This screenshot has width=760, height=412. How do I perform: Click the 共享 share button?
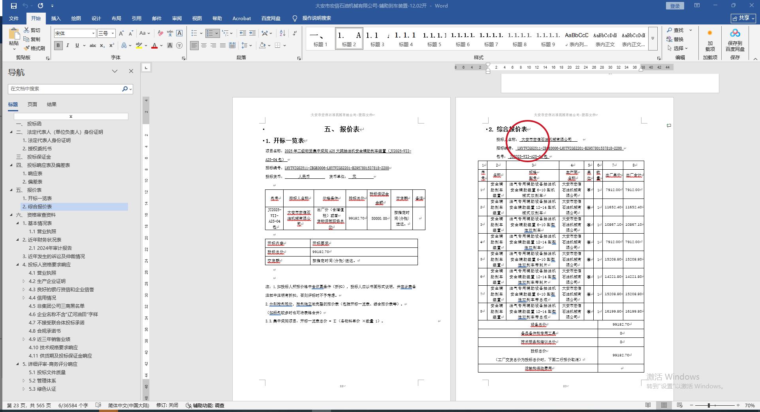tap(743, 19)
